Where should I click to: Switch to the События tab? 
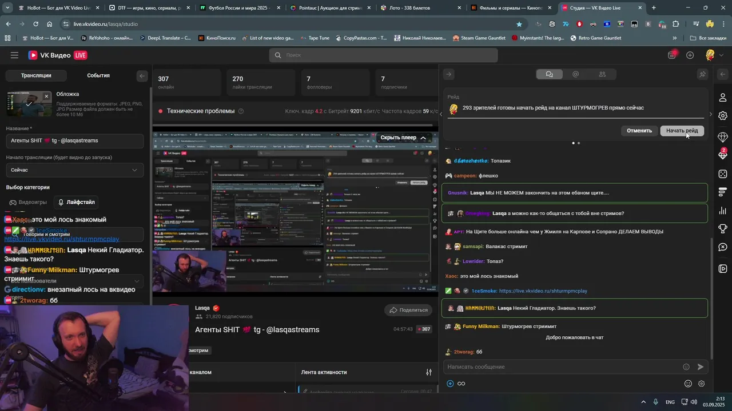98,75
